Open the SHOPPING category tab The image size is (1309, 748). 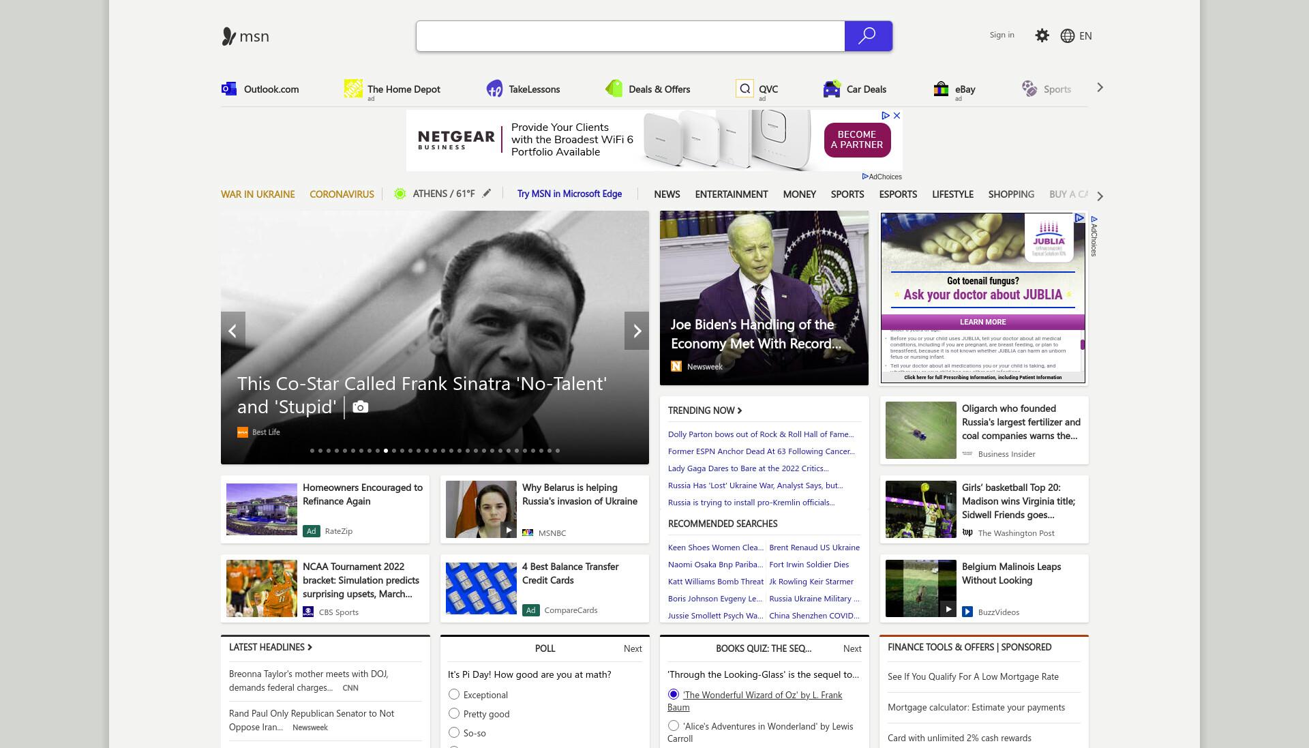(1011, 194)
